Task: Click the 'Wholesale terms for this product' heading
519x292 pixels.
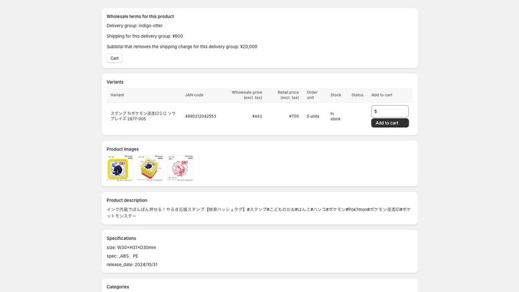Action: coord(140,16)
